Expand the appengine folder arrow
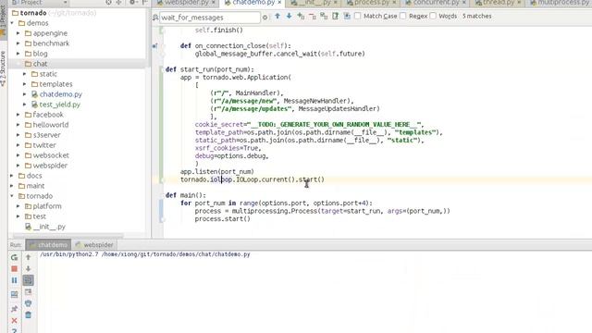This screenshot has height=333, width=592. click(x=18, y=33)
